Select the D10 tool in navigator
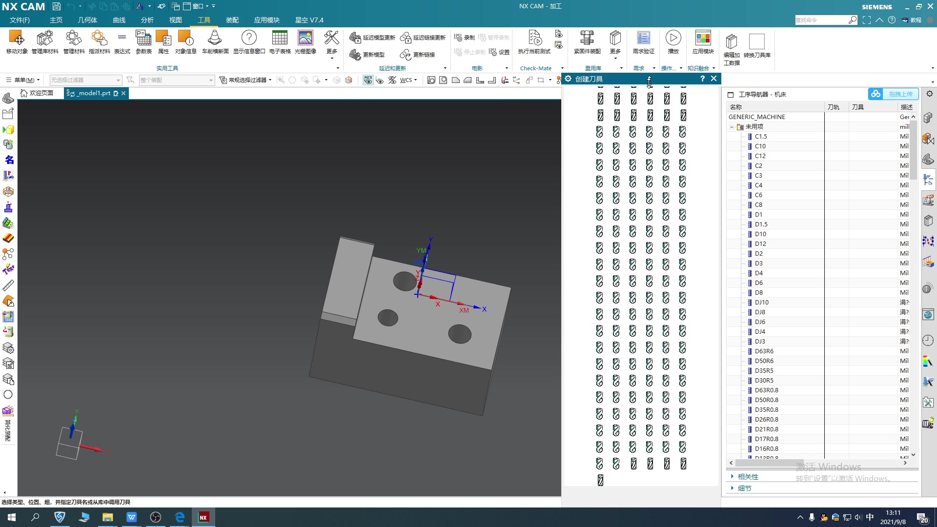 tap(760, 234)
